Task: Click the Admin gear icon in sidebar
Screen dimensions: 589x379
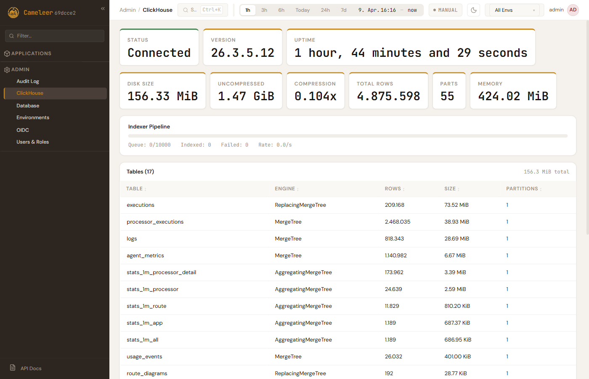Action: pyautogui.click(x=7, y=70)
